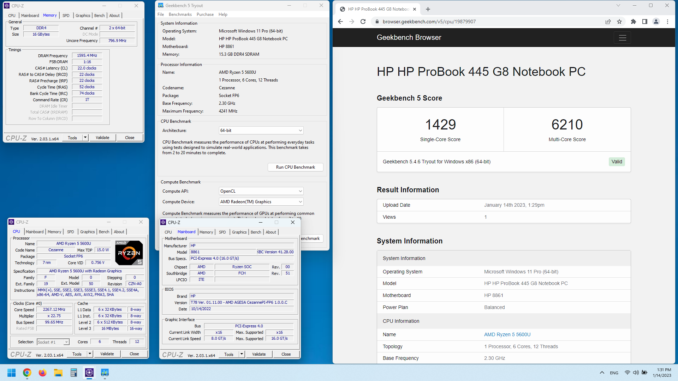678x381 pixels.
Task: Open network Wi-Fi tray icon
Action: point(627,373)
